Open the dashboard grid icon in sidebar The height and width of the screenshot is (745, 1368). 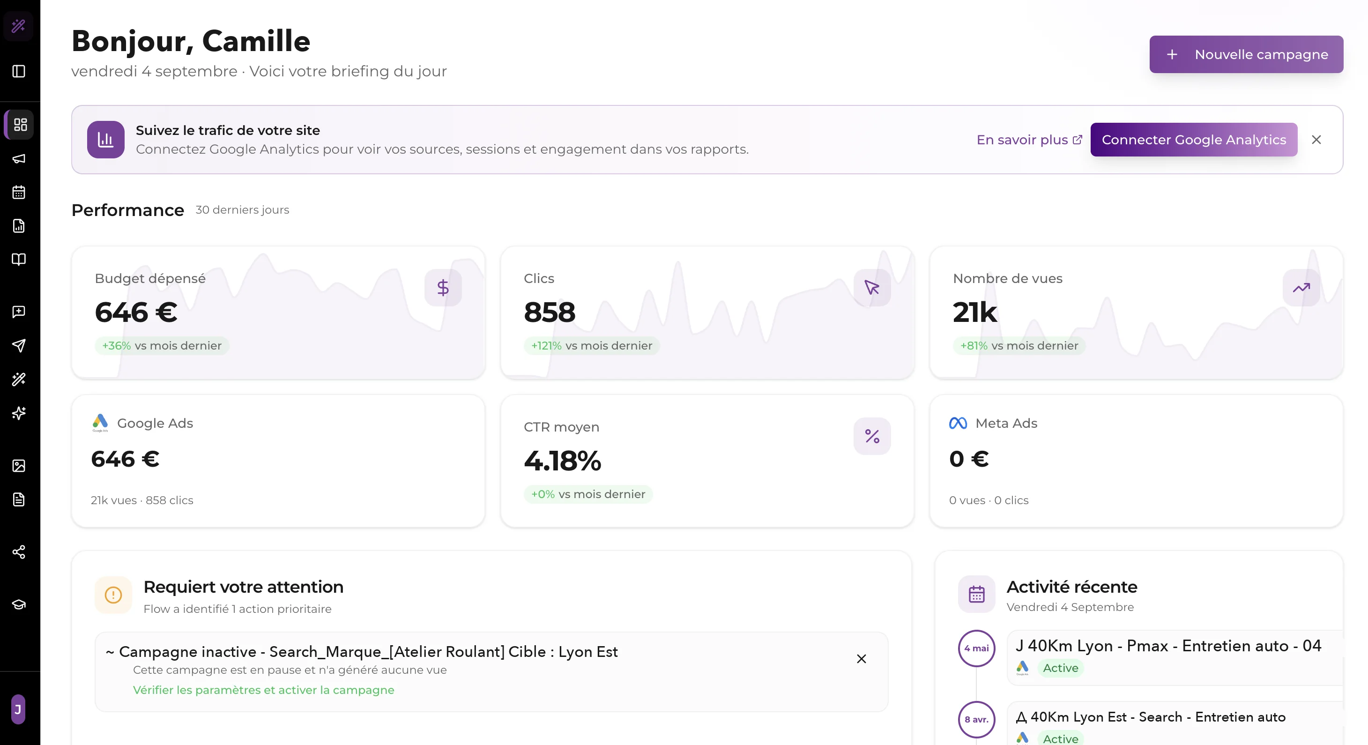(20, 125)
